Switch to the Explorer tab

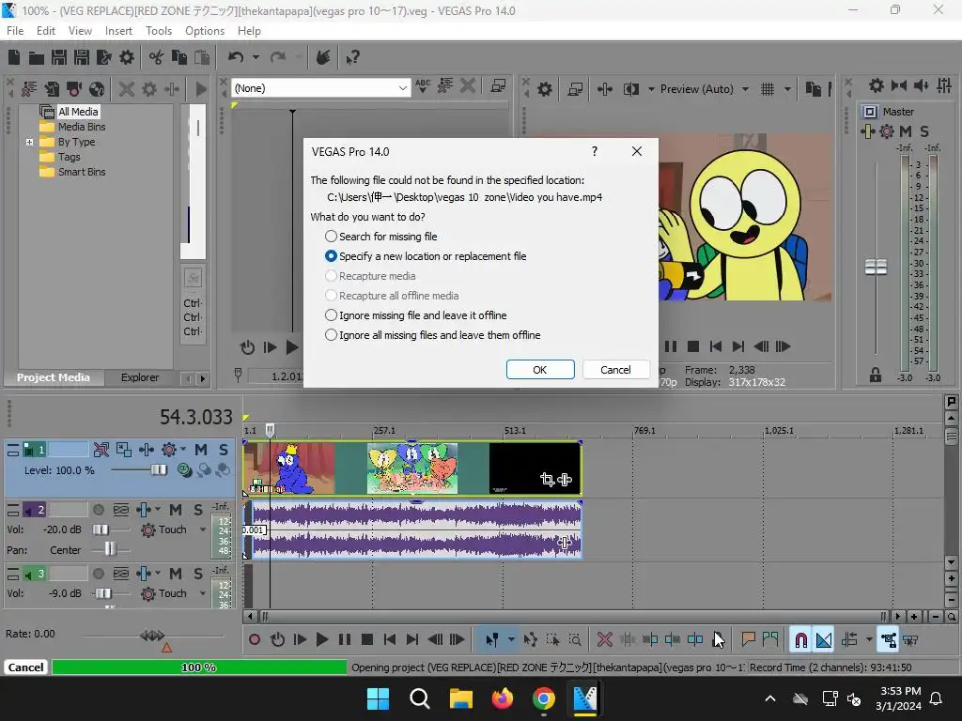(x=140, y=377)
